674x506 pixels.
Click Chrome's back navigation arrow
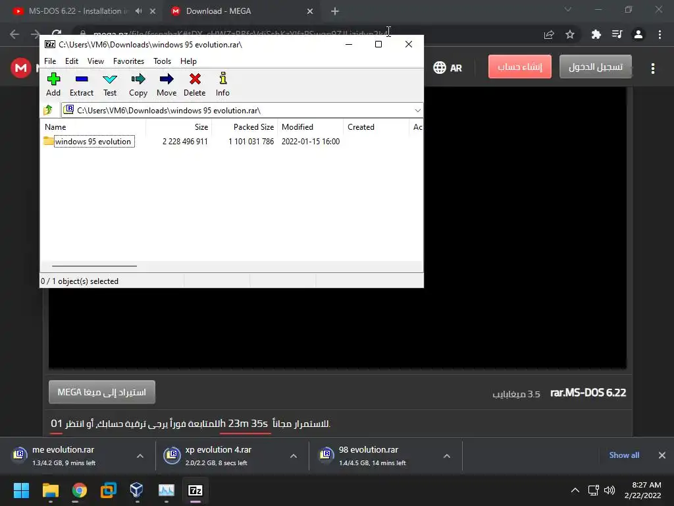[14, 34]
